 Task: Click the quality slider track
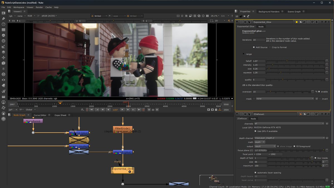295,80
